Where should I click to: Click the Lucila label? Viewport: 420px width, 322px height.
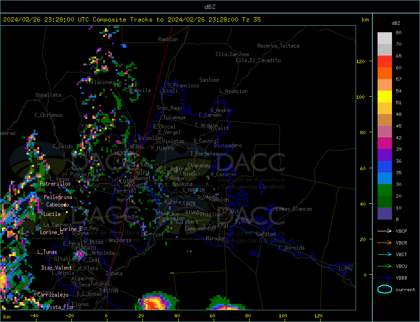click(52, 214)
